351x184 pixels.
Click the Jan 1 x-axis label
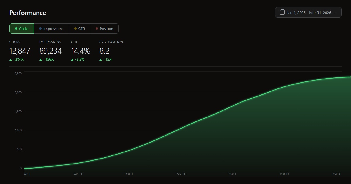click(x=27, y=173)
